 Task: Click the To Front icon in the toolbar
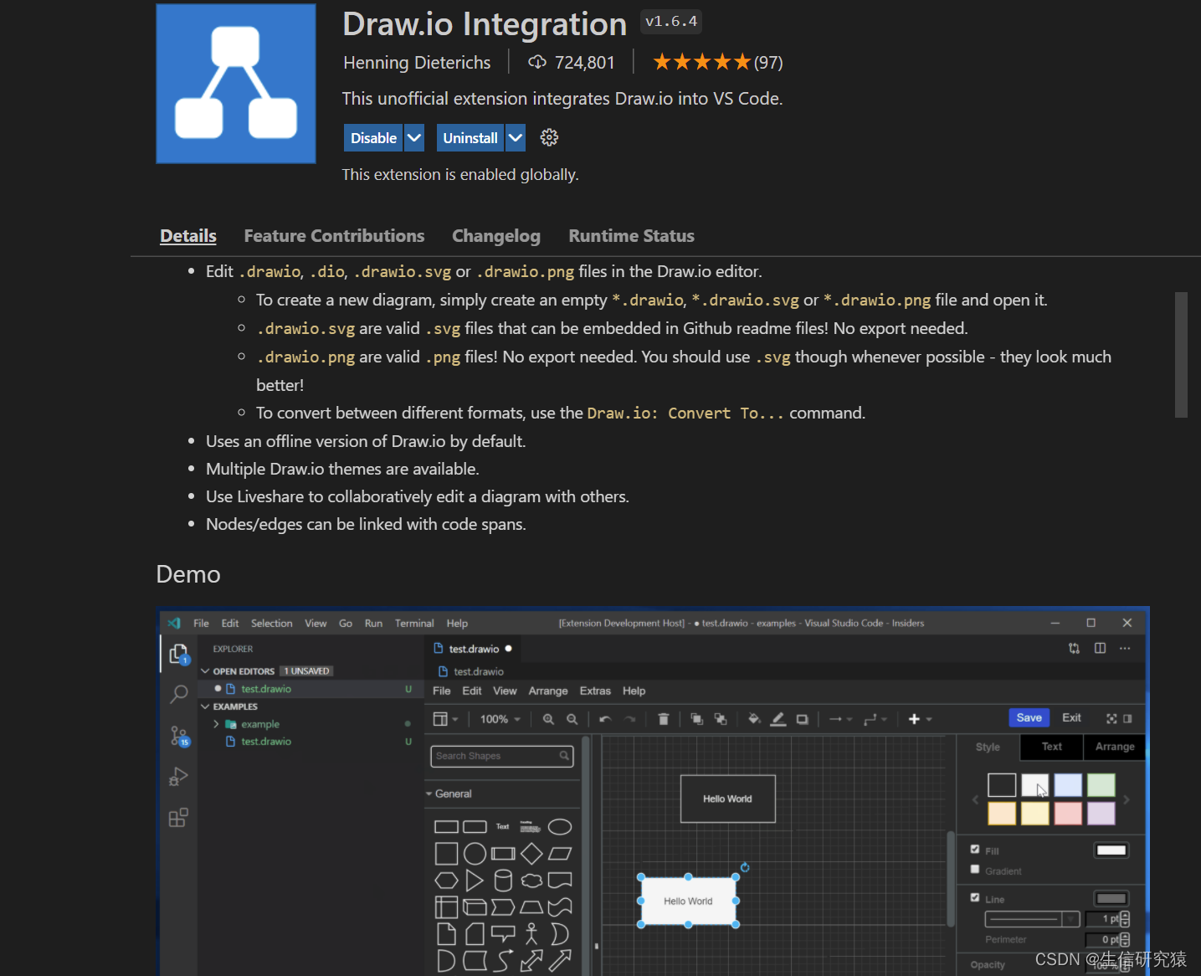pos(698,718)
